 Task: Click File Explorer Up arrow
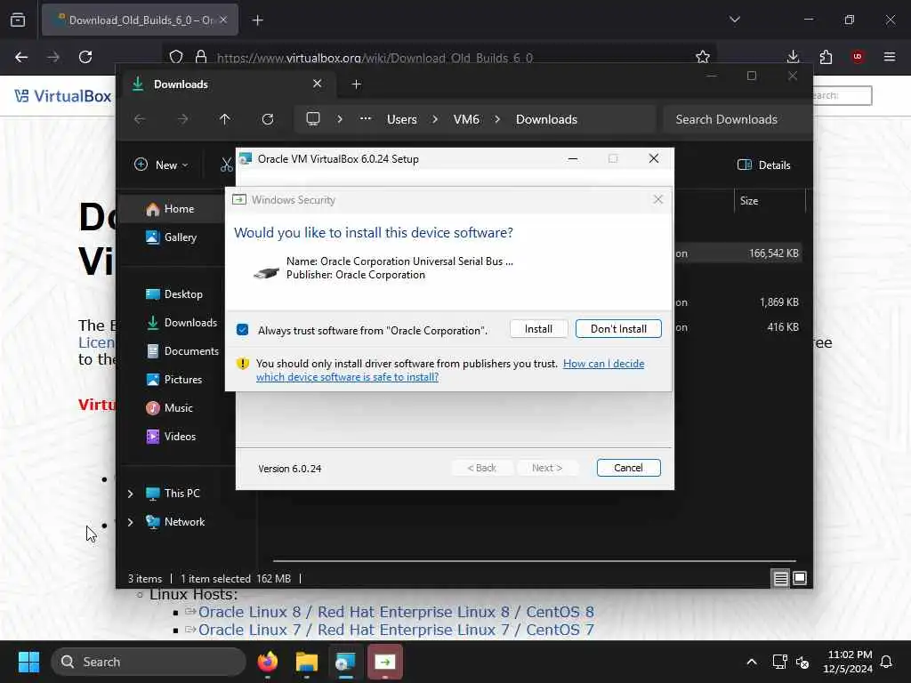point(225,119)
